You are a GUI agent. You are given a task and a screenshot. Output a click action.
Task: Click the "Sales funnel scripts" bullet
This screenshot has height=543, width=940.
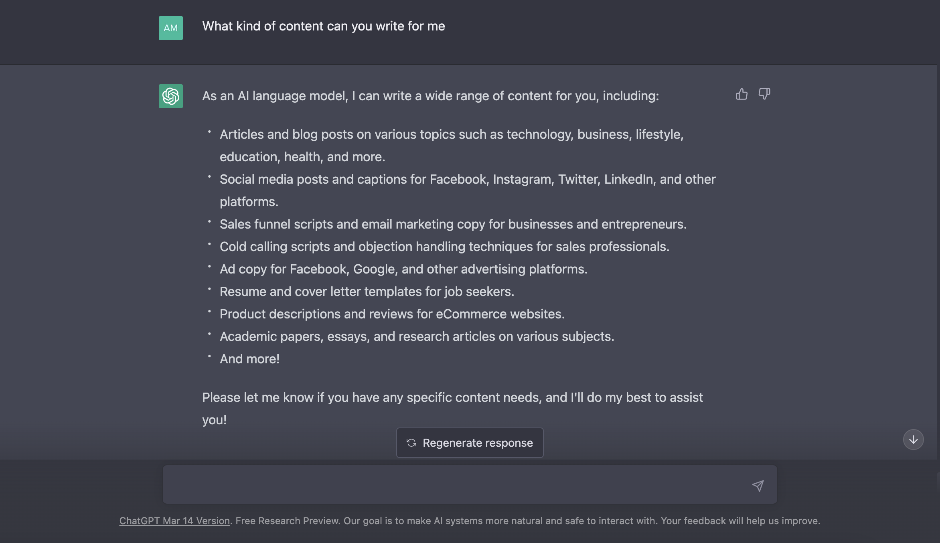[x=453, y=224]
